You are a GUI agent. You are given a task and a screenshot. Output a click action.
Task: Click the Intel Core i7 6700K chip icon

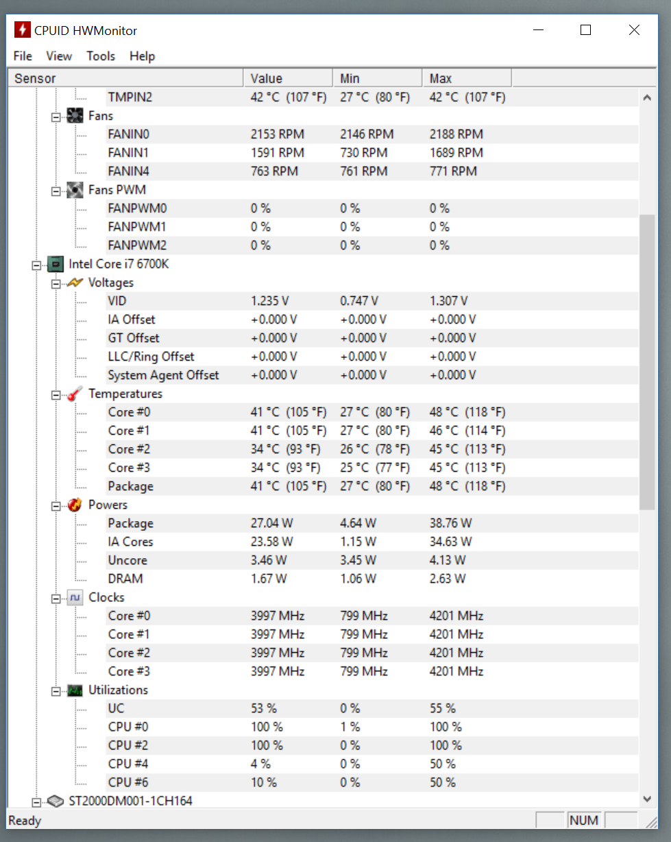point(56,264)
